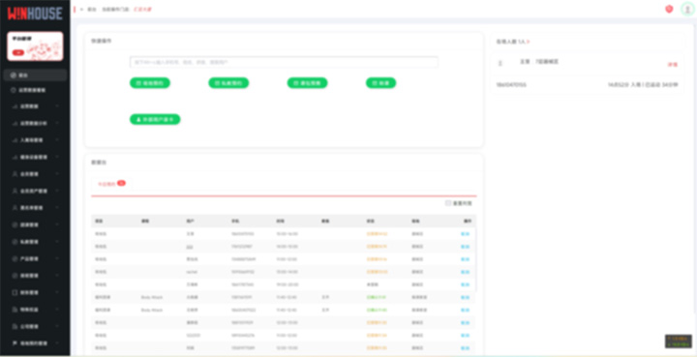Open the red shield icon in header
The width and height of the screenshot is (697, 357).
coord(669,9)
